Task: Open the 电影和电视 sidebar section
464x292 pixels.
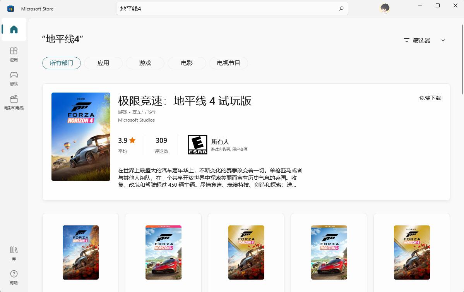Action: click(x=14, y=103)
